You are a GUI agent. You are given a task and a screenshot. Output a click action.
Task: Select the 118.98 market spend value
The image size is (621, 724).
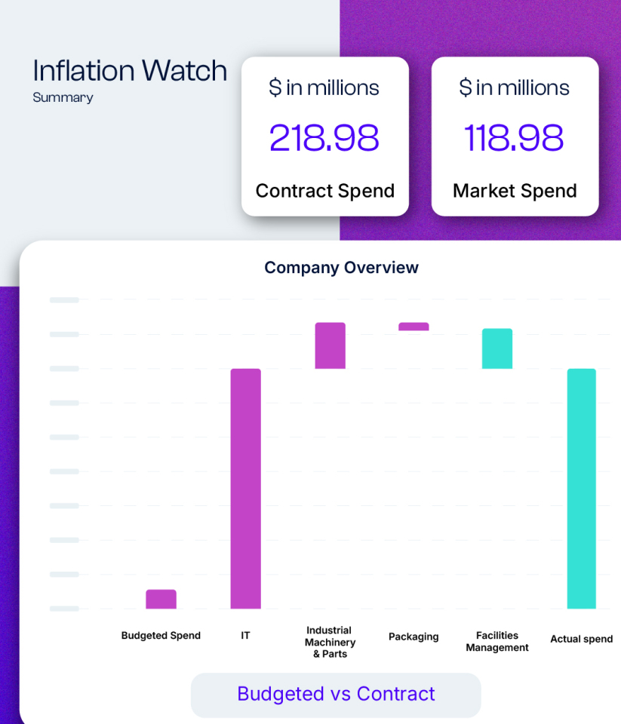click(x=514, y=138)
